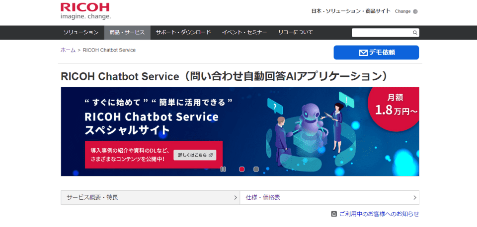Screen dimensions: 477x227
Task: Select the red carousel slide indicator
Action: (x=242, y=170)
